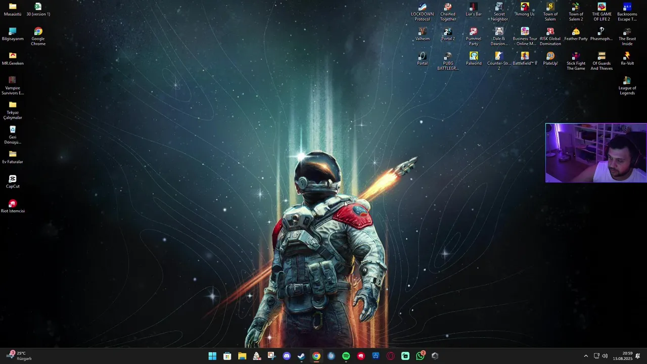
Task: Click the red Riot taskbar icon
Action: pyautogui.click(x=360, y=356)
